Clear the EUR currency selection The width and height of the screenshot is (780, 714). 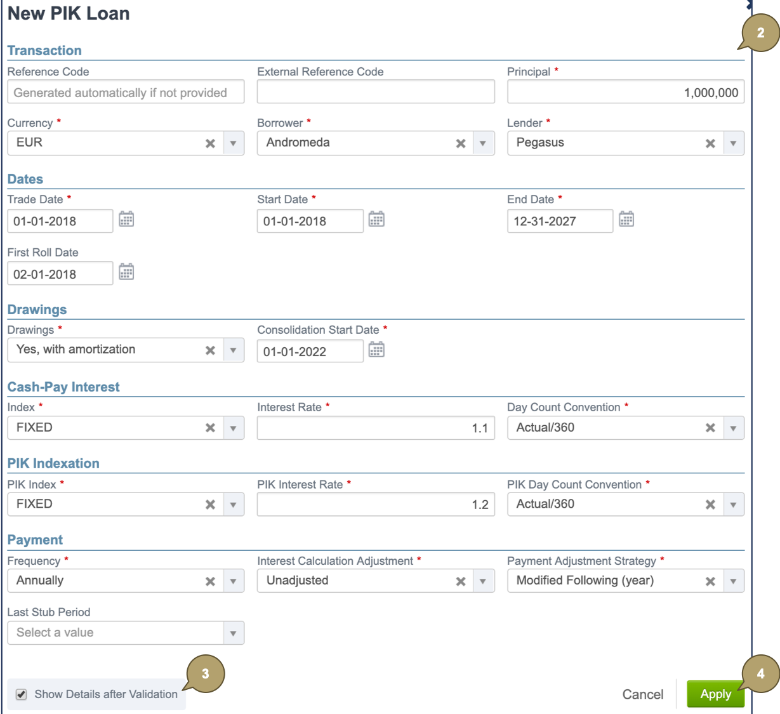coord(210,143)
